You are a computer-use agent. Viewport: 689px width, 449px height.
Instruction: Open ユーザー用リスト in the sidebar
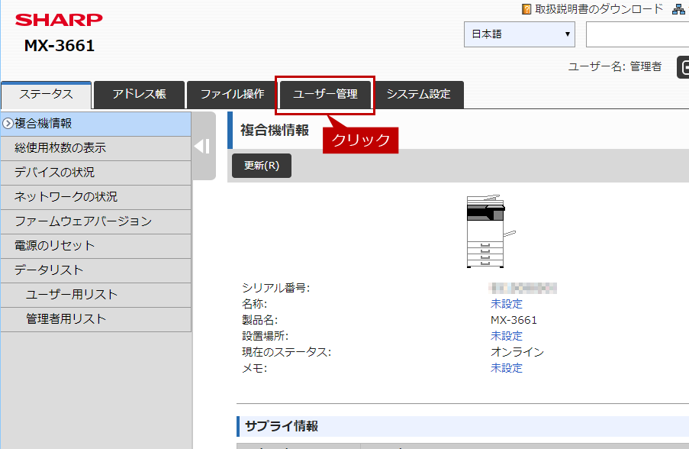pos(96,295)
